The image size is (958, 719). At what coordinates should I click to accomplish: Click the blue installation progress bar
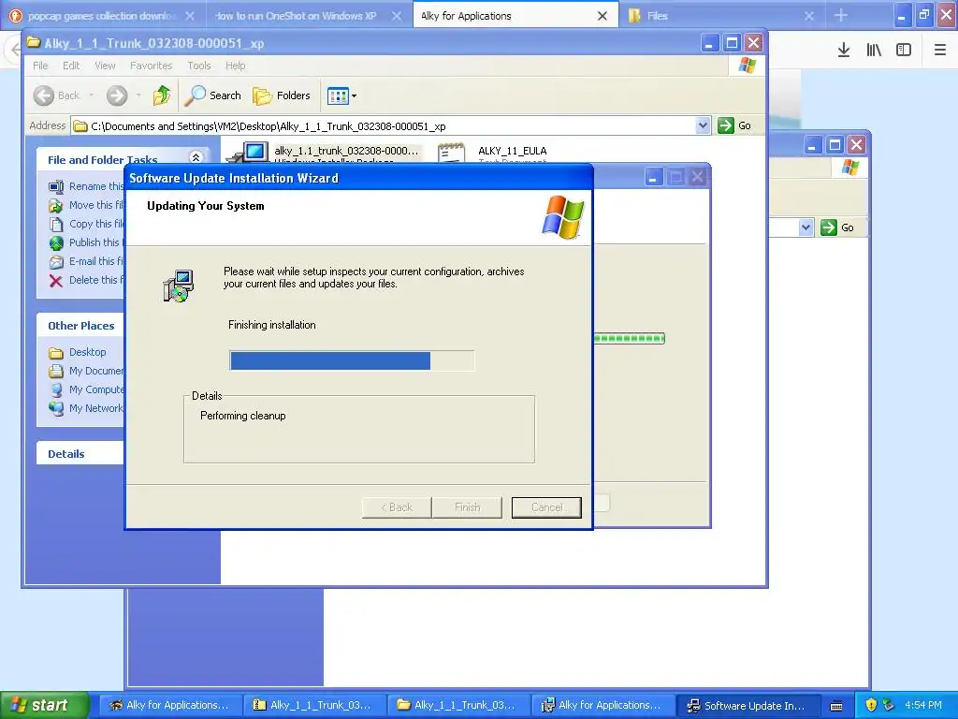pyautogui.click(x=352, y=360)
